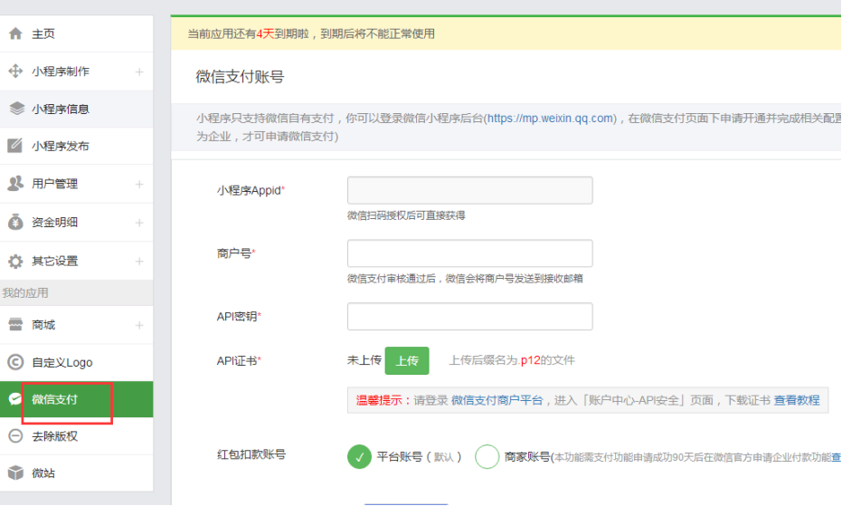
Task: Click the layers icon for 小程序信息
Action: 15,109
